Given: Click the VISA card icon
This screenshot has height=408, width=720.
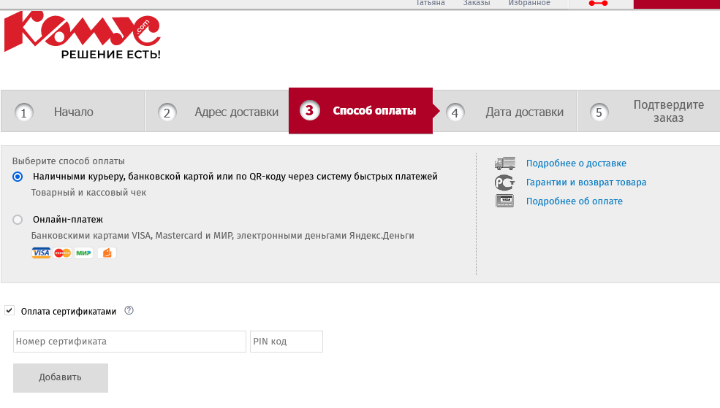Looking at the screenshot, I should tap(41, 253).
